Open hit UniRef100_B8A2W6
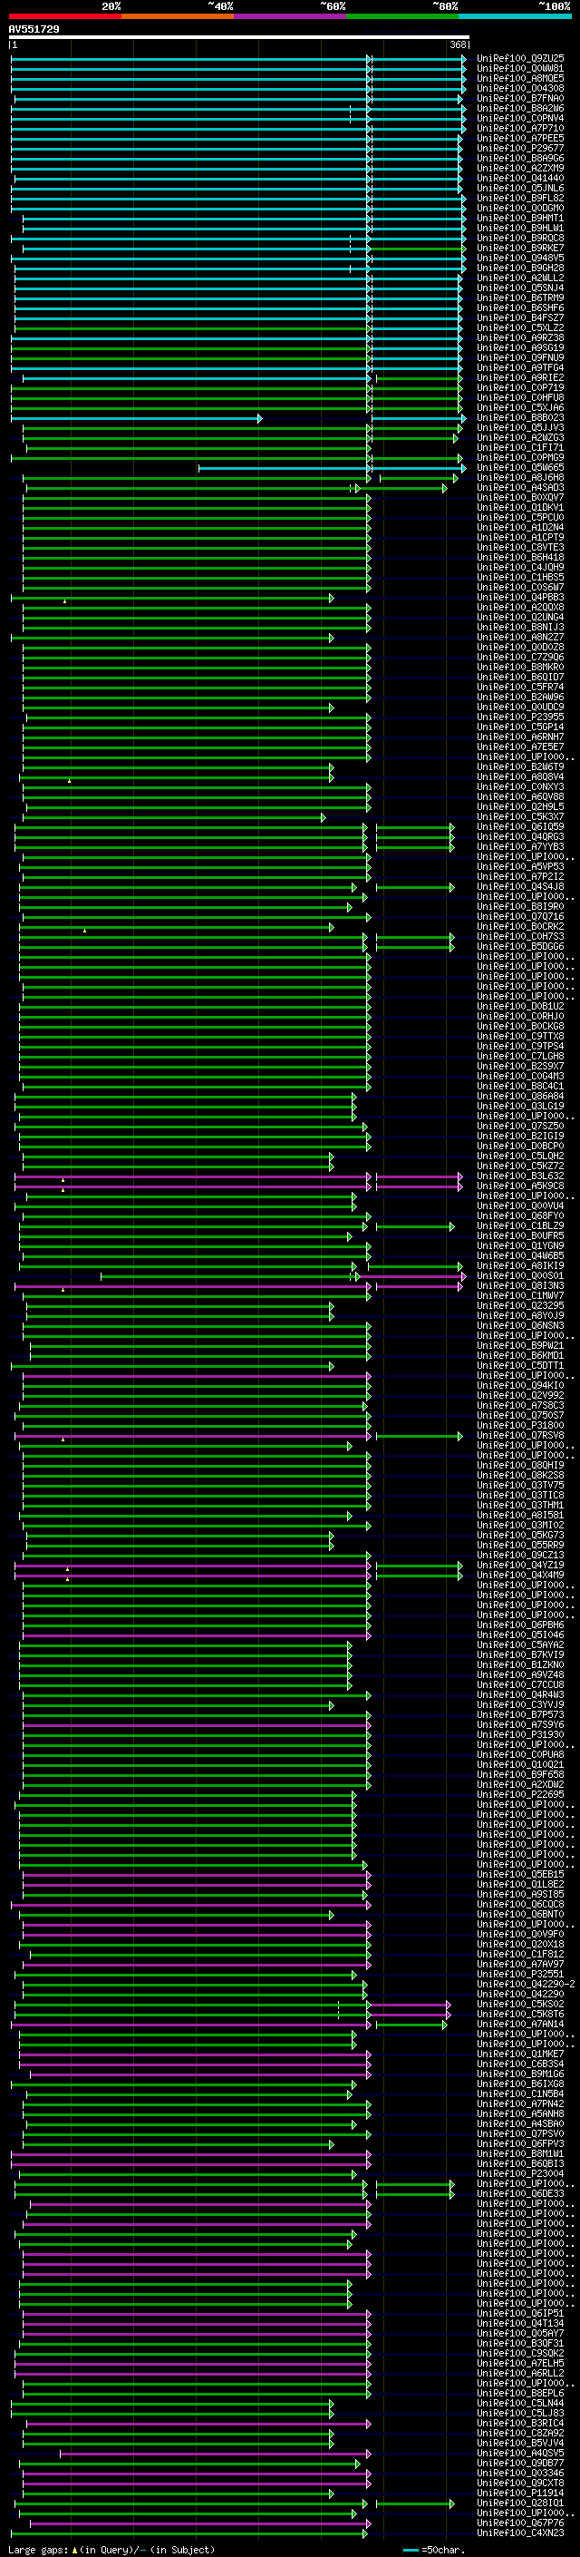The image size is (580, 2557). [520, 108]
